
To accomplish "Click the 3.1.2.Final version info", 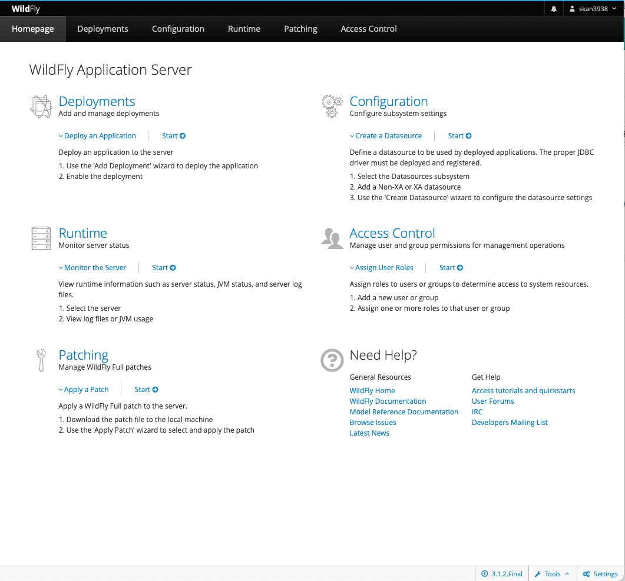I will (502, 574).
